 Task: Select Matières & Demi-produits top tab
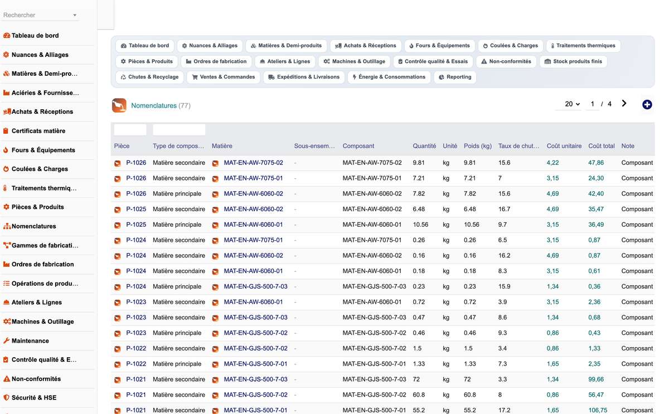coord(286,46)
